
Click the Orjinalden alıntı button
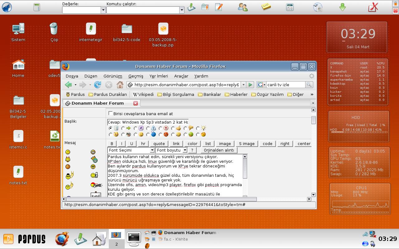(x=219, y=150)
